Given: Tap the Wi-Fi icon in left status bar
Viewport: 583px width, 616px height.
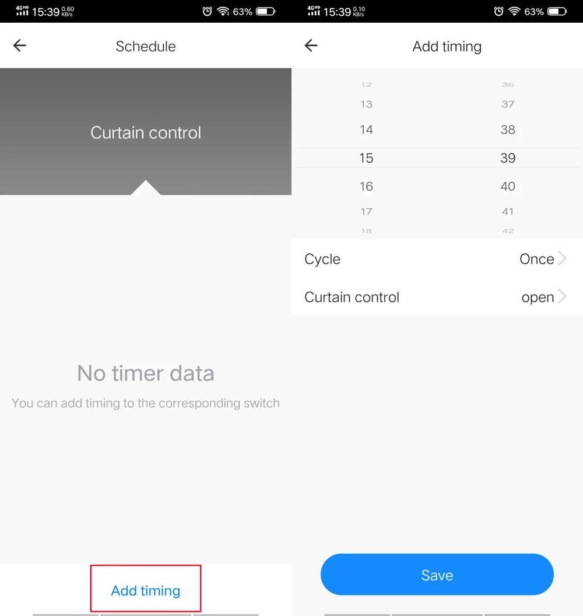Looking at the screenshot, I should click(x=223, y=12).
